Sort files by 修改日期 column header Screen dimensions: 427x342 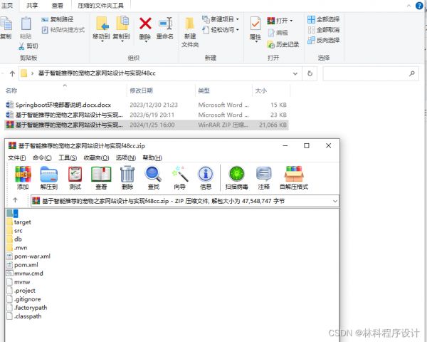pyautogui.click(x=141, y=90)
